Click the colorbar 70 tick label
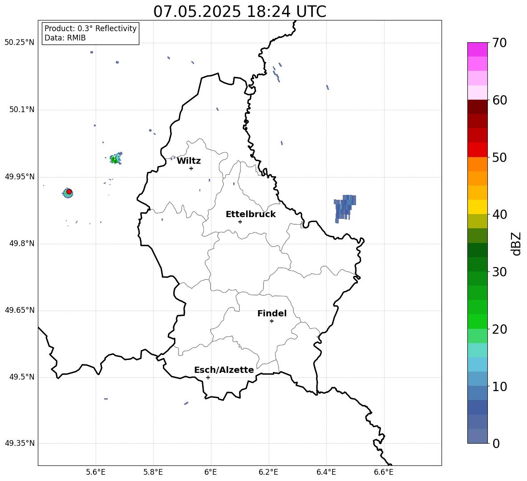Viewport: 527px width, 481px height. point(499,43)
